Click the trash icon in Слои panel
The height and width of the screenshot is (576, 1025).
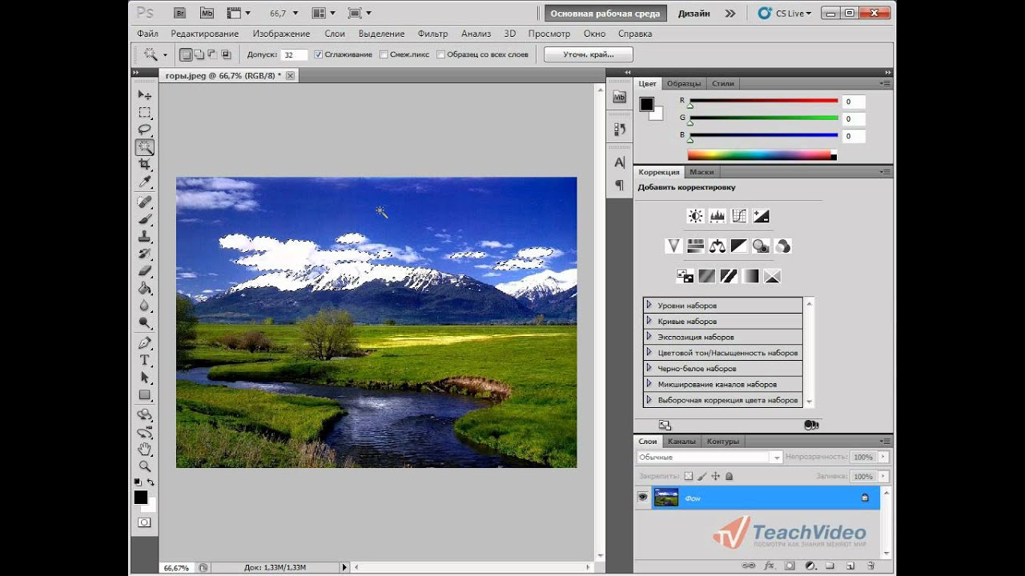point(870,566)
